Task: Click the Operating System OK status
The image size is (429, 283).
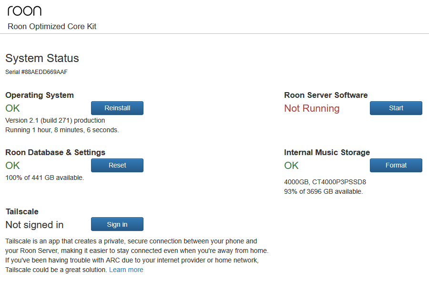Action: [x=12, y=108]
